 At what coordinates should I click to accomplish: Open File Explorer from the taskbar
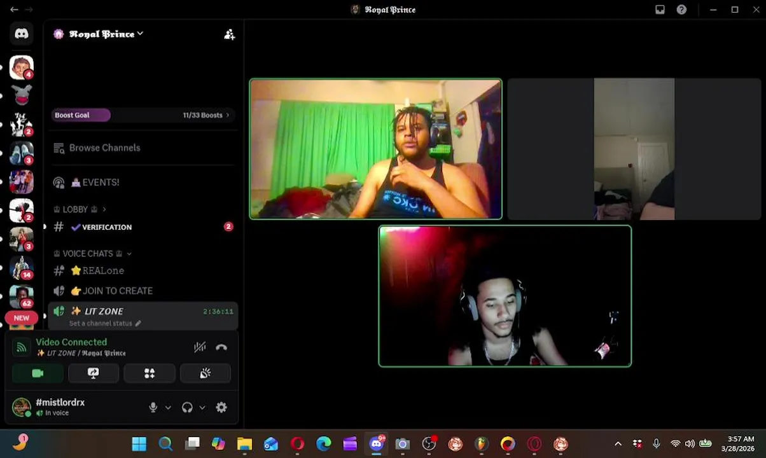pyautogui.click(x=245, y=443)
